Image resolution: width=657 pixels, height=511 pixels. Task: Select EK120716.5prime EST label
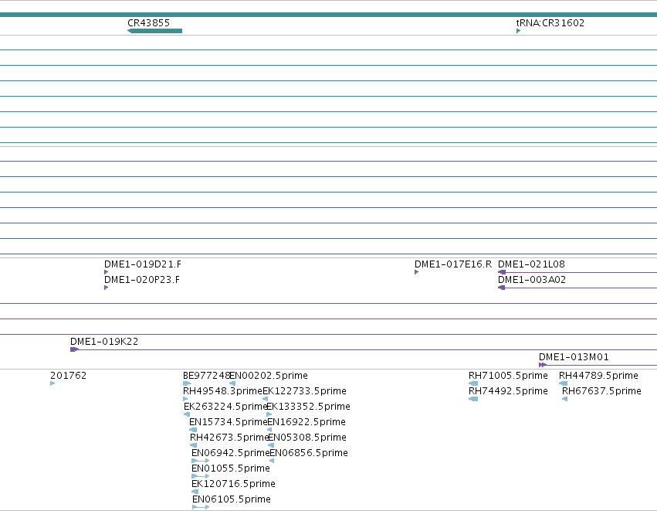click(233, 484)
